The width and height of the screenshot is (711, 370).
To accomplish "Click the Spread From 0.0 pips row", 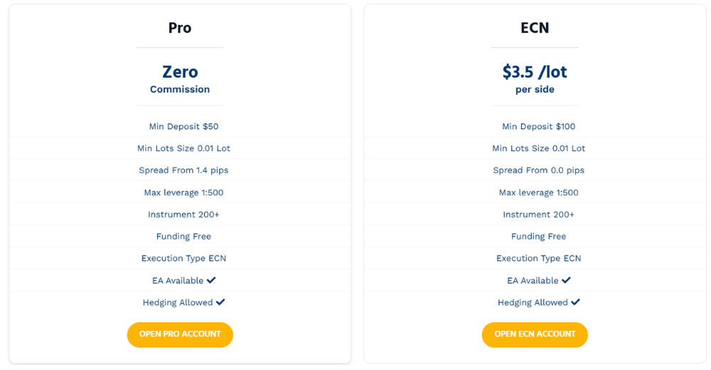I will coord(538,170).
